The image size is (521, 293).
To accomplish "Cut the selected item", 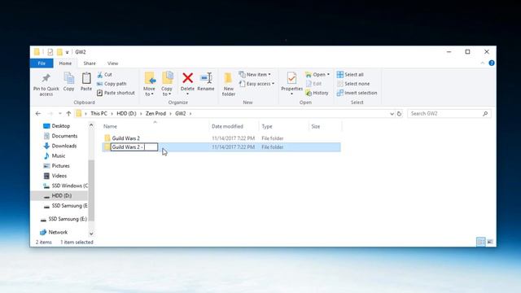I will (105, 75).
